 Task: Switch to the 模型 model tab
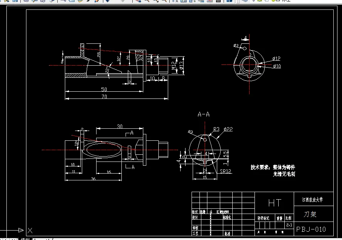pos(25,239)
